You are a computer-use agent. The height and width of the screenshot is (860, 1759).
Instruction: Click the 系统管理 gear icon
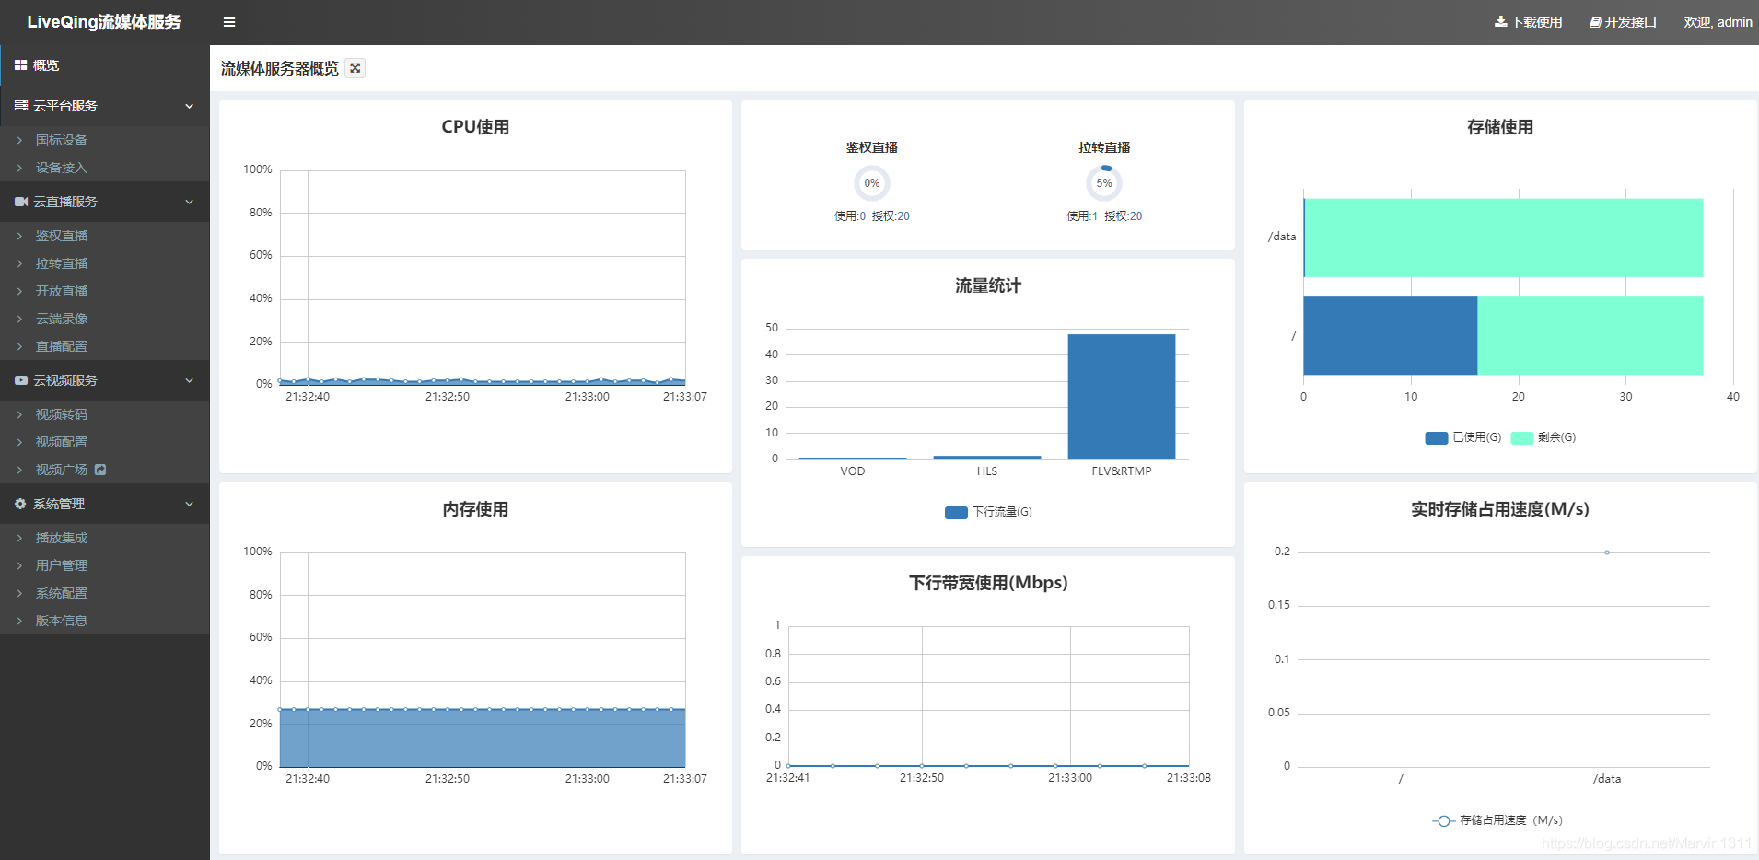coord(20,504)
